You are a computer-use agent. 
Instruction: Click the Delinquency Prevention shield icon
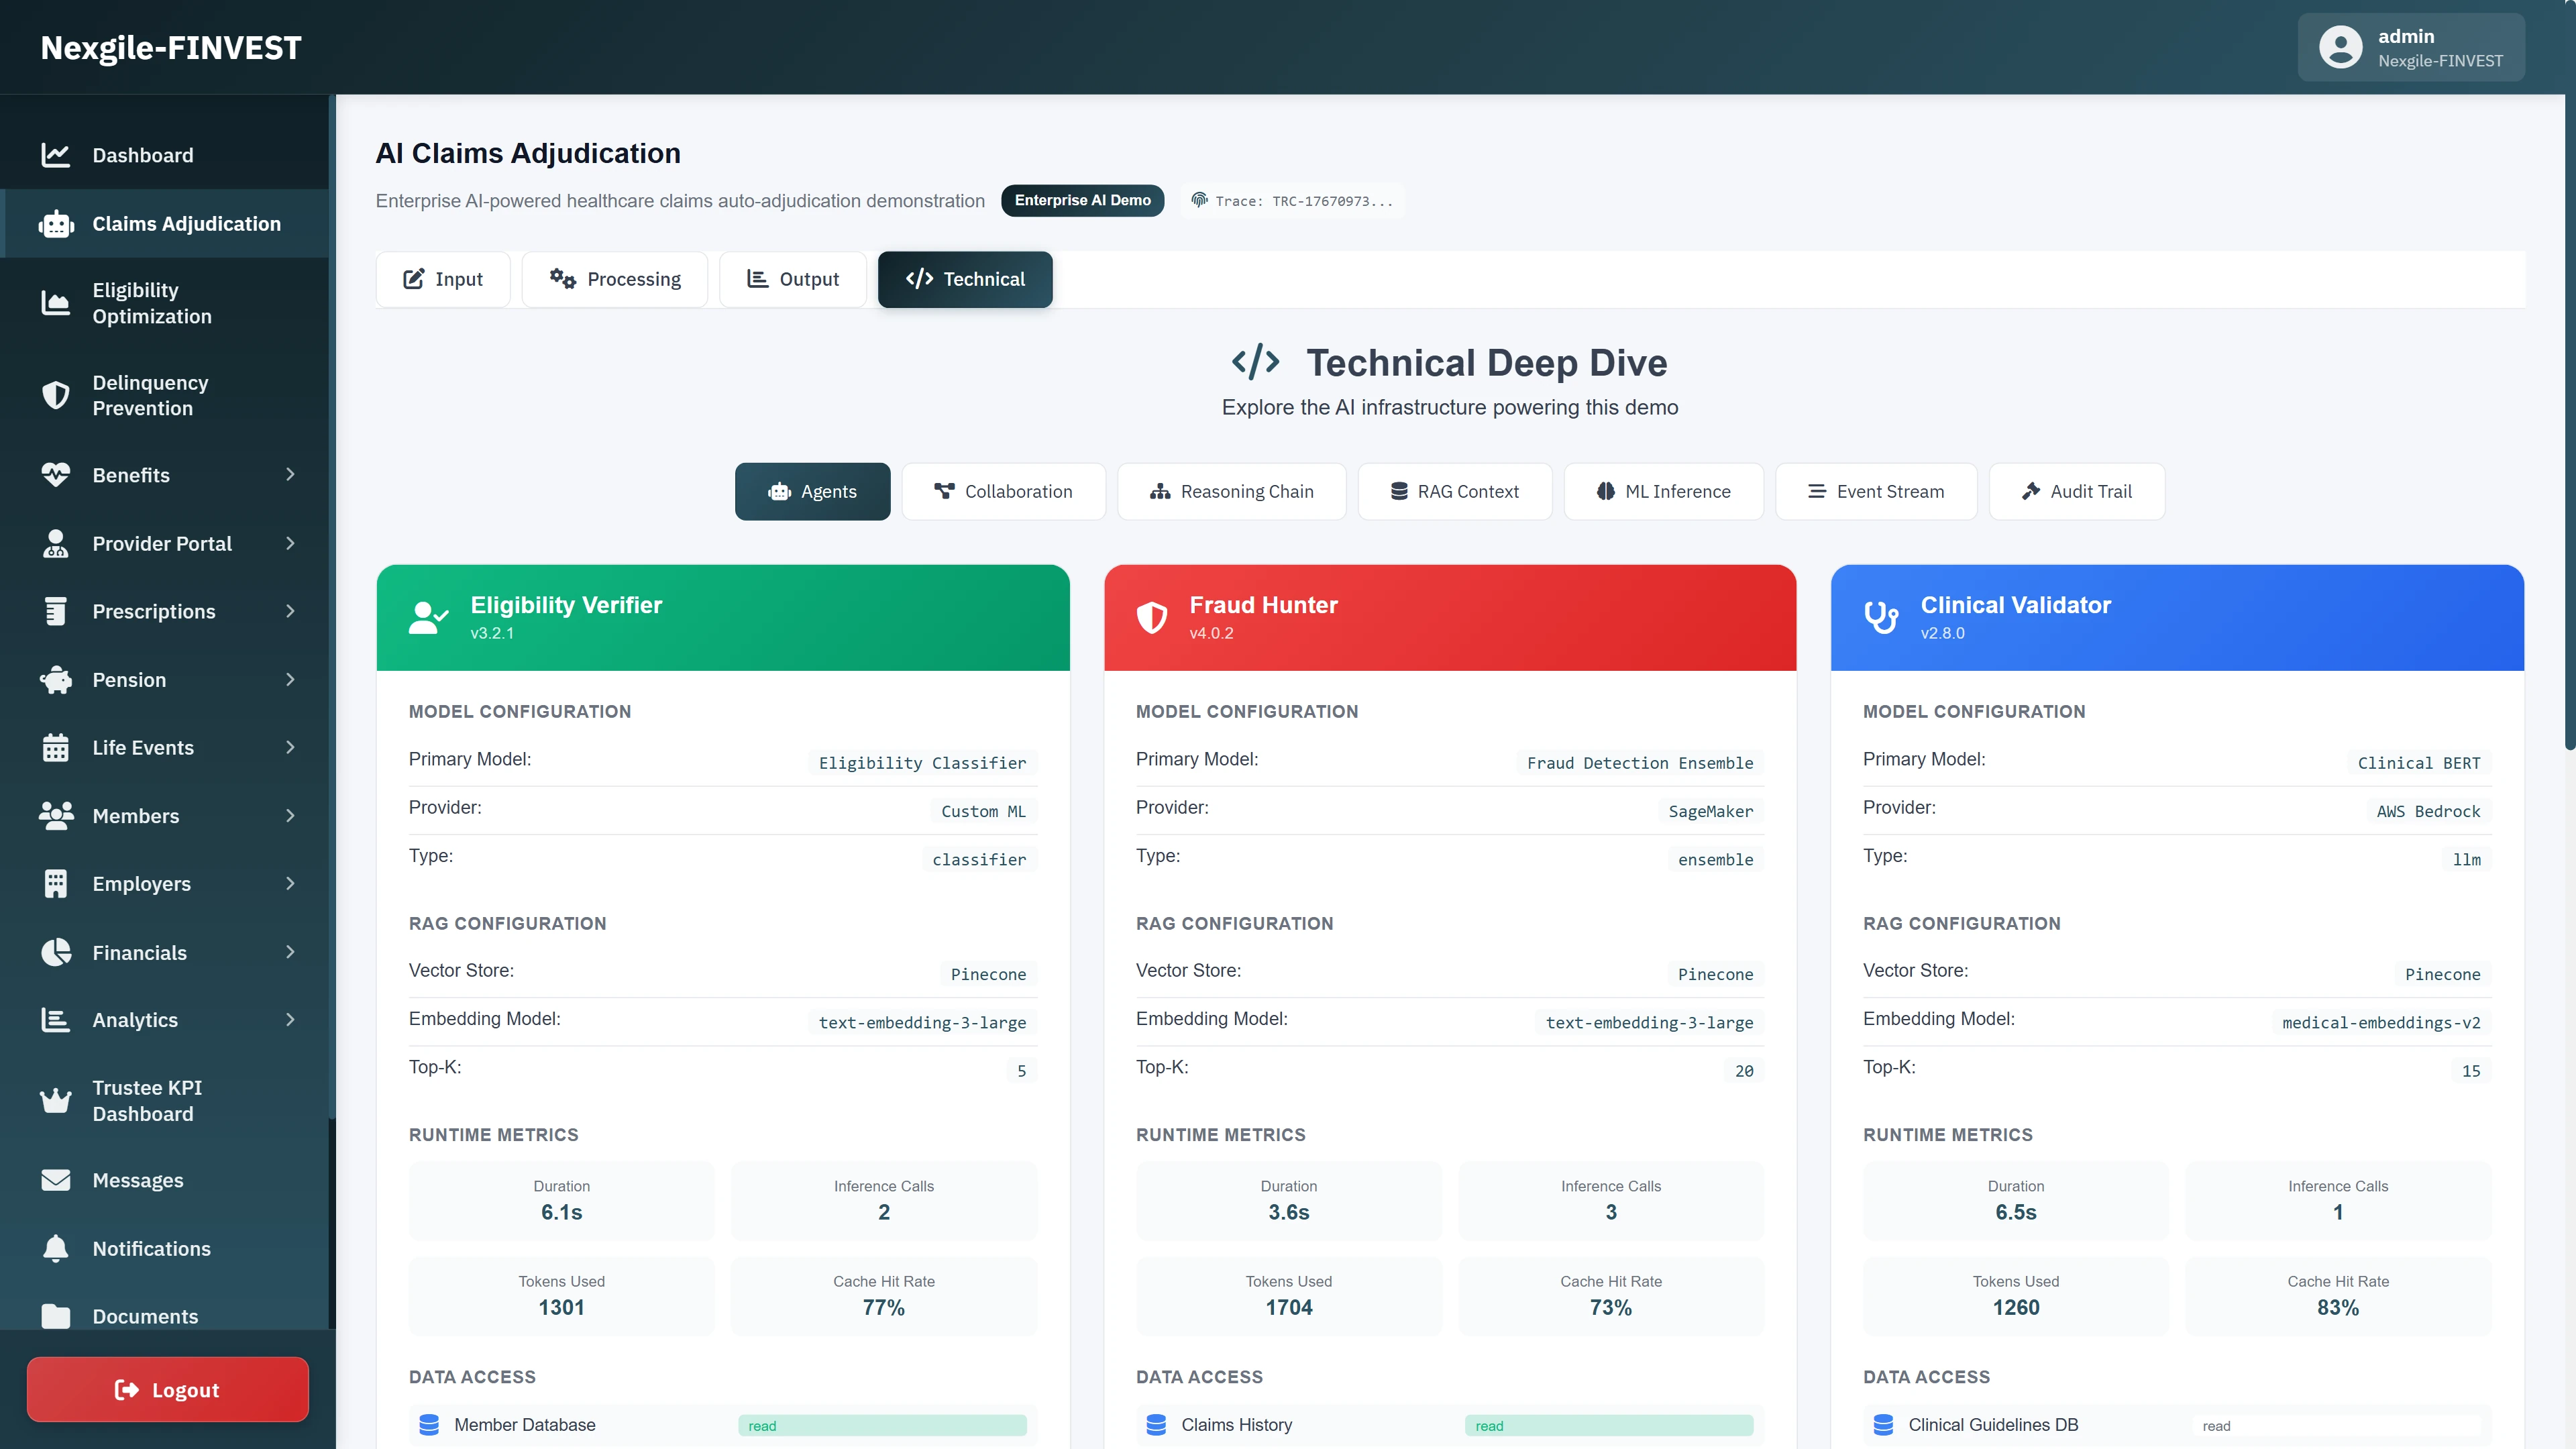click(x=55, y=395)
